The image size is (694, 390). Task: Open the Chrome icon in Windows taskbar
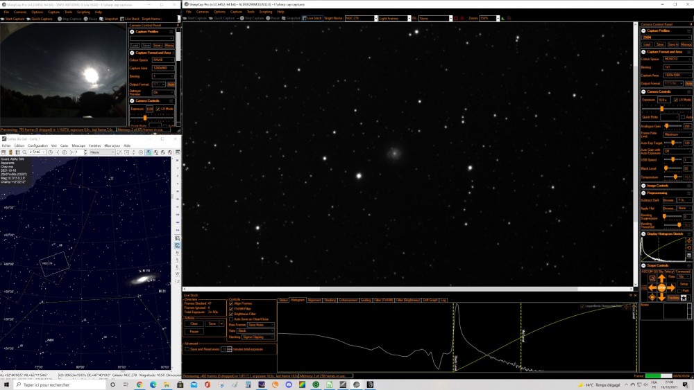pyautogui.click(x=139, y=384)
